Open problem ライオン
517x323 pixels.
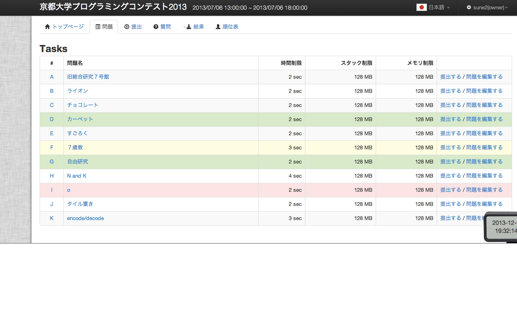pos(78,91)
